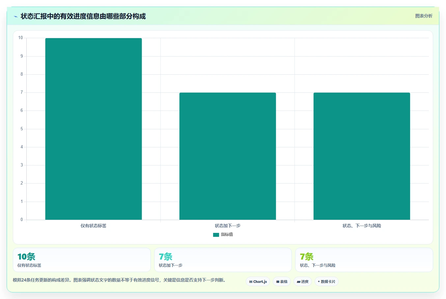Select the 7条 状态、下一步与风险 data card
The width and height of the screenshot is (446, 299).
point(364,260)
